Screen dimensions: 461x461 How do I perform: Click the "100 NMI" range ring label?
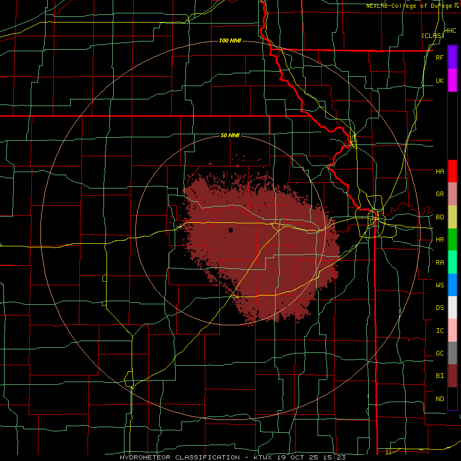[x=230, y=40]
